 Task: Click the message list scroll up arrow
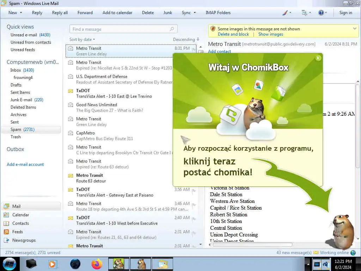click(x=201, y=47)
